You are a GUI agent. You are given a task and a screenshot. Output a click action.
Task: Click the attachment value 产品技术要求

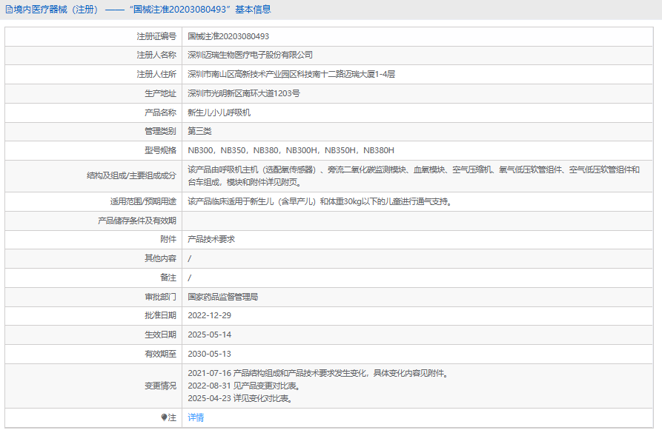[x=211, y=239]
